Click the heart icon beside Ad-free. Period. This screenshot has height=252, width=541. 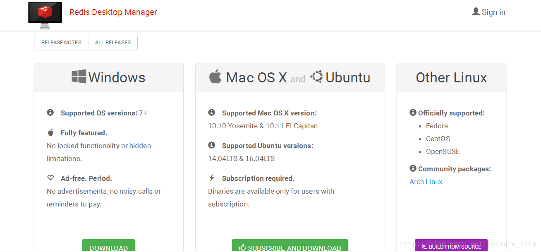(x=50, y=178)
